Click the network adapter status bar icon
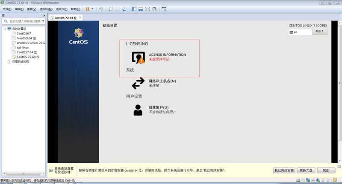The width and height of the screenshot is (342, 184). coord(308,180)
